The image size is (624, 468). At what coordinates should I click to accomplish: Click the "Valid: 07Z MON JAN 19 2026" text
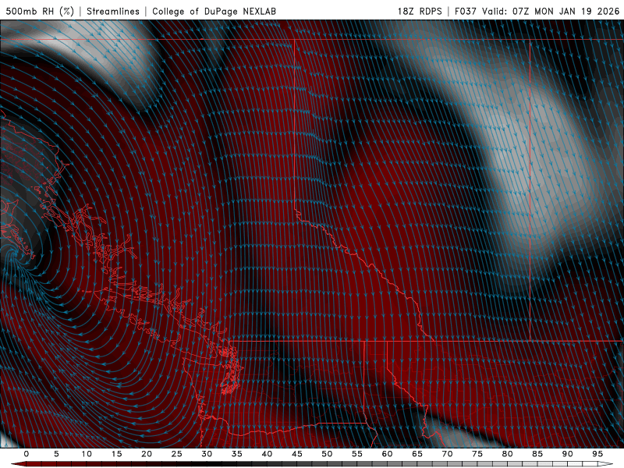[x=551, y=11]
